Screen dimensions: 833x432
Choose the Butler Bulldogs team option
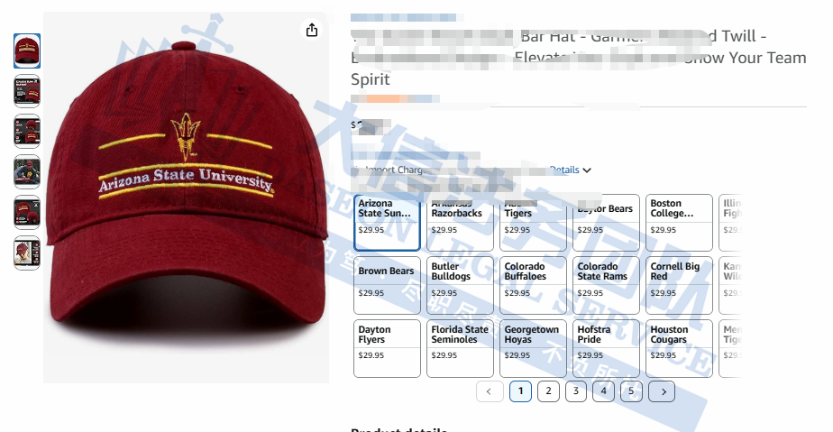coord(460,285)
